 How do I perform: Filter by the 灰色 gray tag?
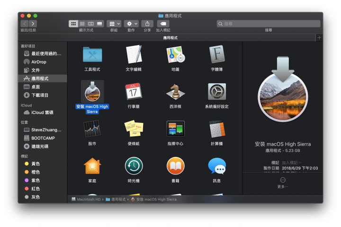pos(43,197)
